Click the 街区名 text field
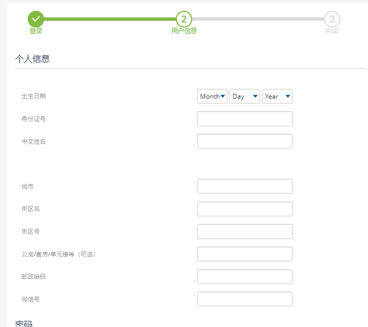The height and width of the screenshot is (327, 368). [x=244, y=209]
